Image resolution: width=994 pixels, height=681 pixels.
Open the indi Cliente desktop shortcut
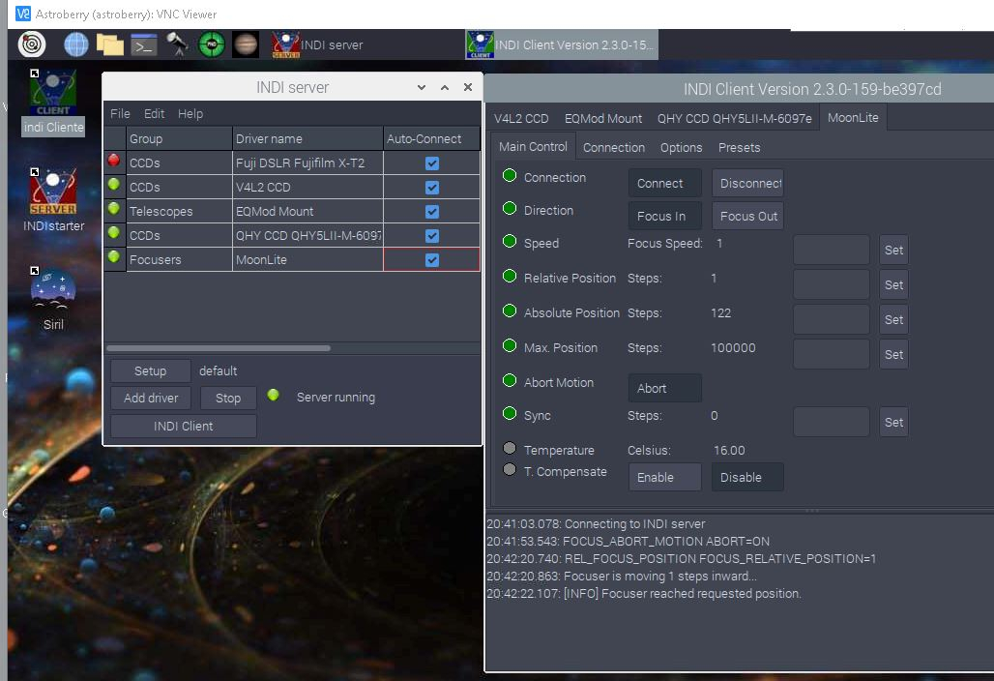[x=53, y=102]
